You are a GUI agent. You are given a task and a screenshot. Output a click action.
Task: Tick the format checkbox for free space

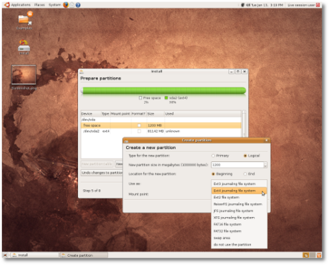tap(139, 126)
